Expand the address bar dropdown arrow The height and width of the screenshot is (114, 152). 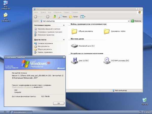129,21
